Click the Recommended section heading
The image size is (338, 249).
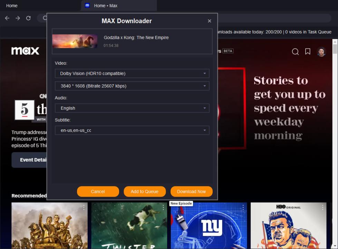pyautogui.click(x=29, y=196)
